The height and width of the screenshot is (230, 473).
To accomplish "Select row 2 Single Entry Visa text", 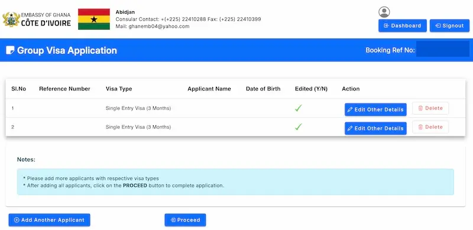I will [138, 127].
